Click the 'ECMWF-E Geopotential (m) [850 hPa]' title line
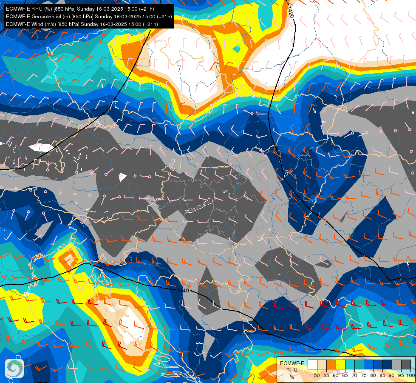416x383 pixels. (x=89, y=17)
